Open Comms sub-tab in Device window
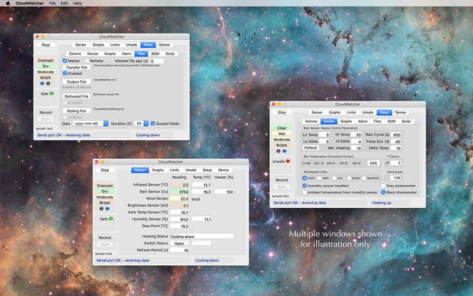Screen dimensions: 473x296 click(311, 121)
